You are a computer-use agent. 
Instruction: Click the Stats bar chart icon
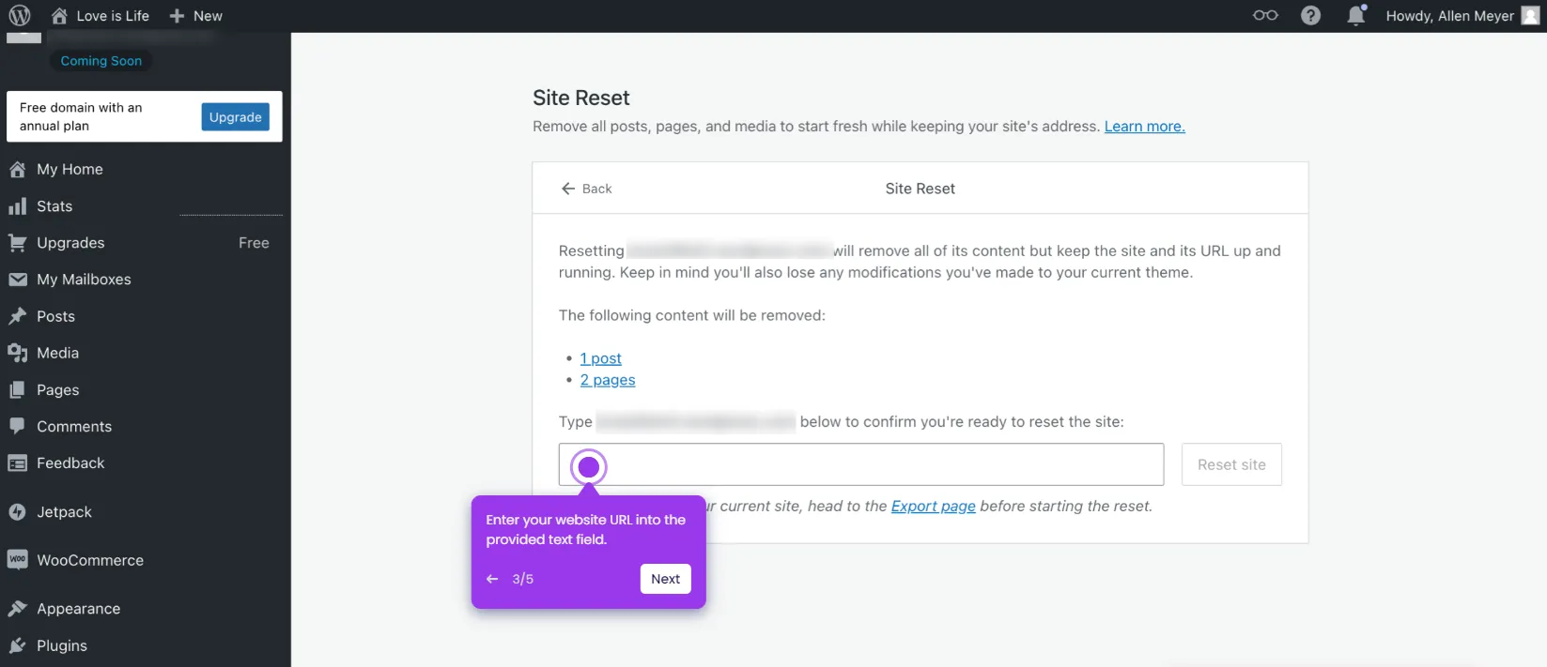[x=17, y=206]
